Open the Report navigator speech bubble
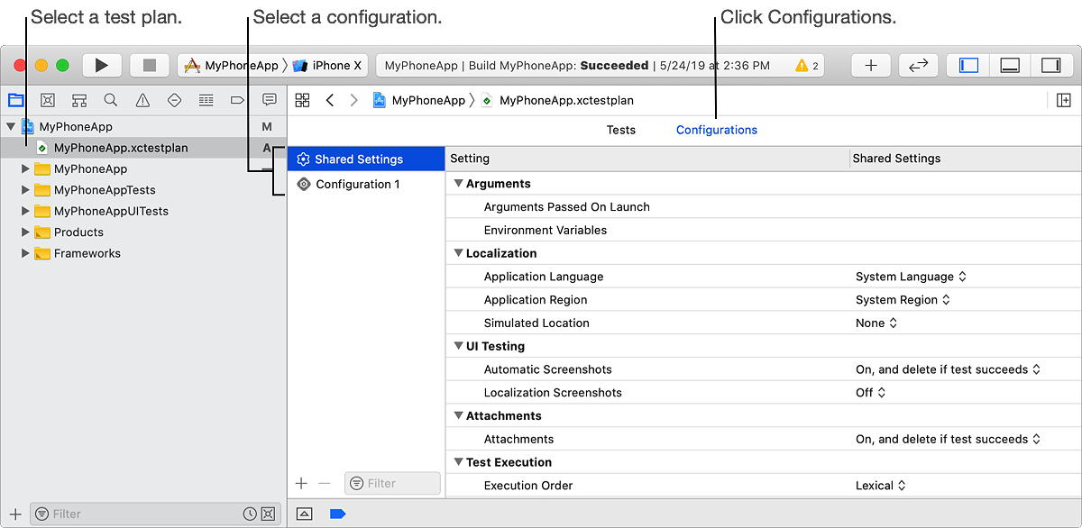This screenshot has height=528, width=1082. pos(269,100)
